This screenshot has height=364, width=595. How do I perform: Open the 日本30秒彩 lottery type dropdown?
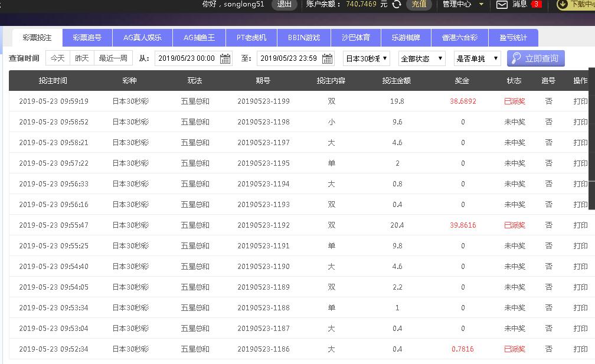(366, 58)
